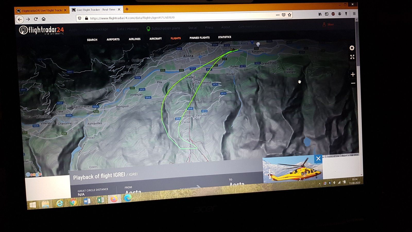Switch to first Flightradar24 tab
412x232 pixels.
pos(41,11)
